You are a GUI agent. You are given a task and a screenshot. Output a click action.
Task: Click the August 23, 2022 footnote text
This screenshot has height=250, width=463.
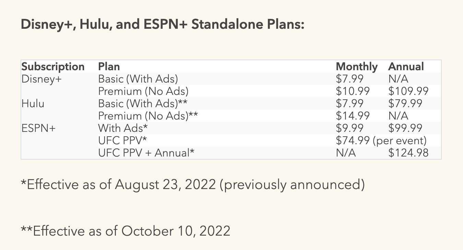tap(165, 185)
